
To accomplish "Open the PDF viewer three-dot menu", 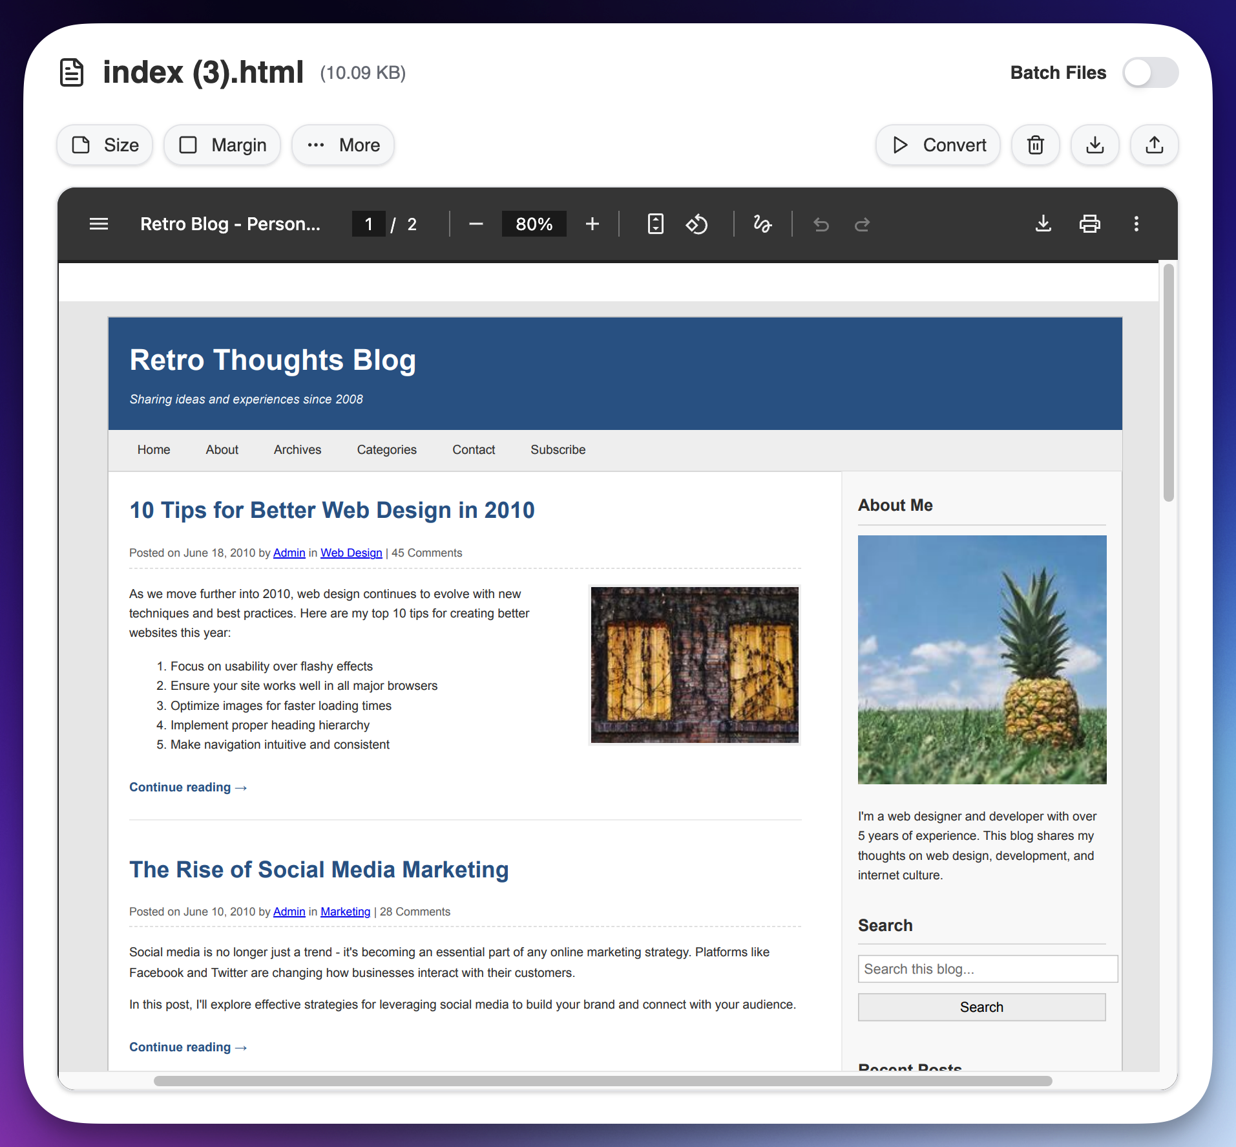I will (1136, 224).
